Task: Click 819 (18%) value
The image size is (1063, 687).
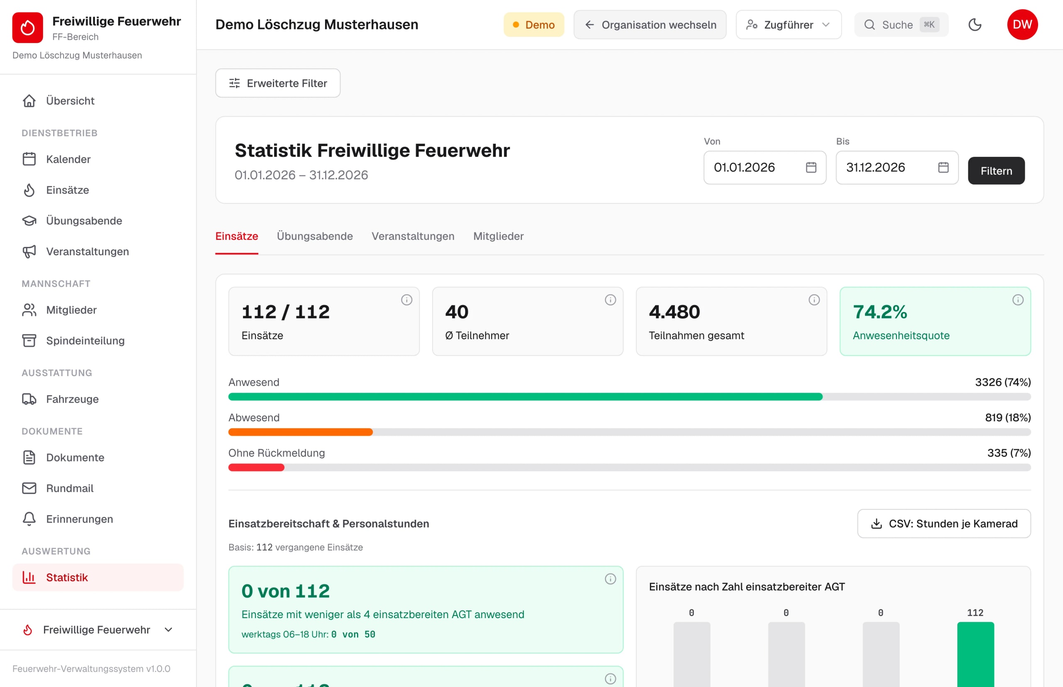Action: 1008,418
